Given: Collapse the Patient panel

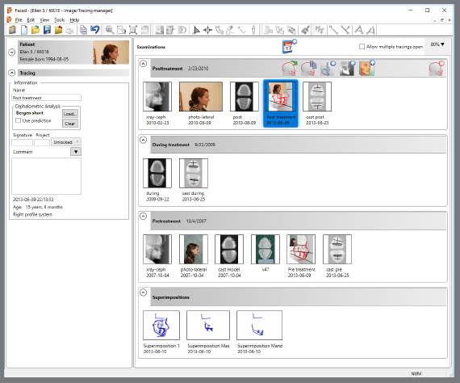Looking at the screenshot, I should click(12, 53).
